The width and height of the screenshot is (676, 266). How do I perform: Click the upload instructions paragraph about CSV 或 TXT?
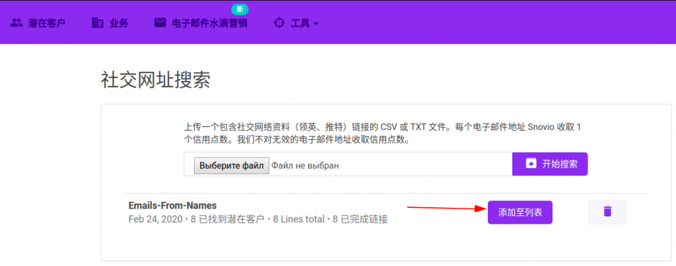pyautogui.click(x=383, y=133)
